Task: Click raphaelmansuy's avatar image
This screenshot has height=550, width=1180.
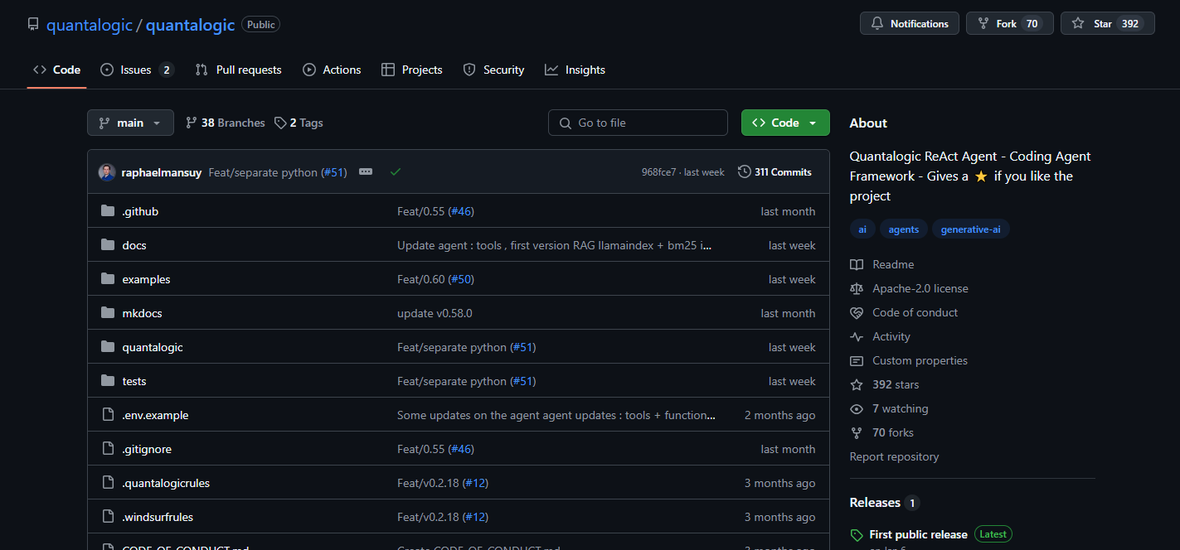Action: [107, 172]
